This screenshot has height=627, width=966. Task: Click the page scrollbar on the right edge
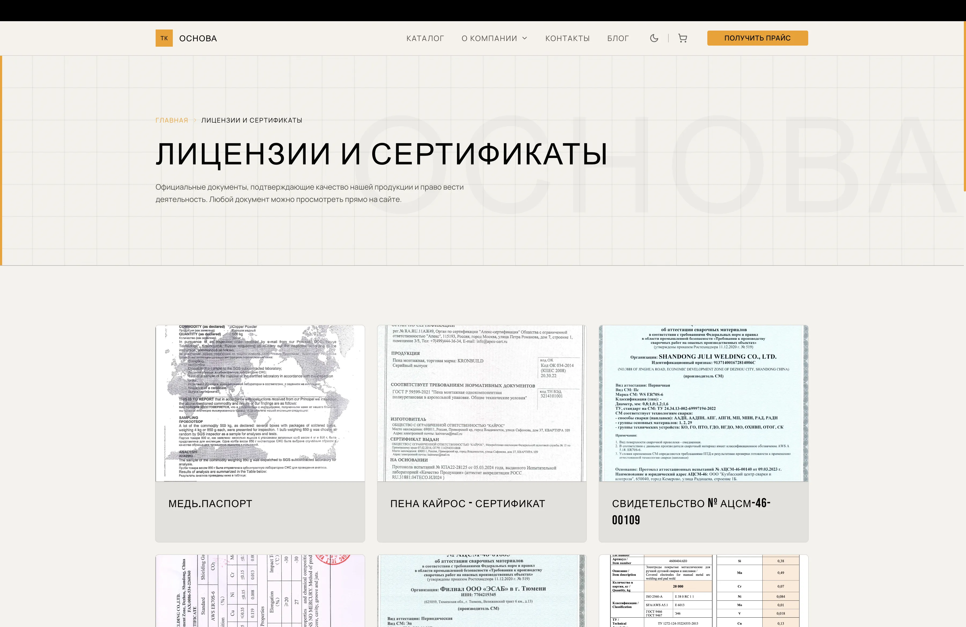coord(965,106)
